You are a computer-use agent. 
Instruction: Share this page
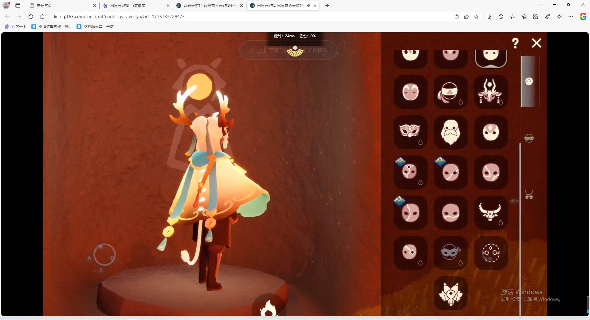[466, 17]
